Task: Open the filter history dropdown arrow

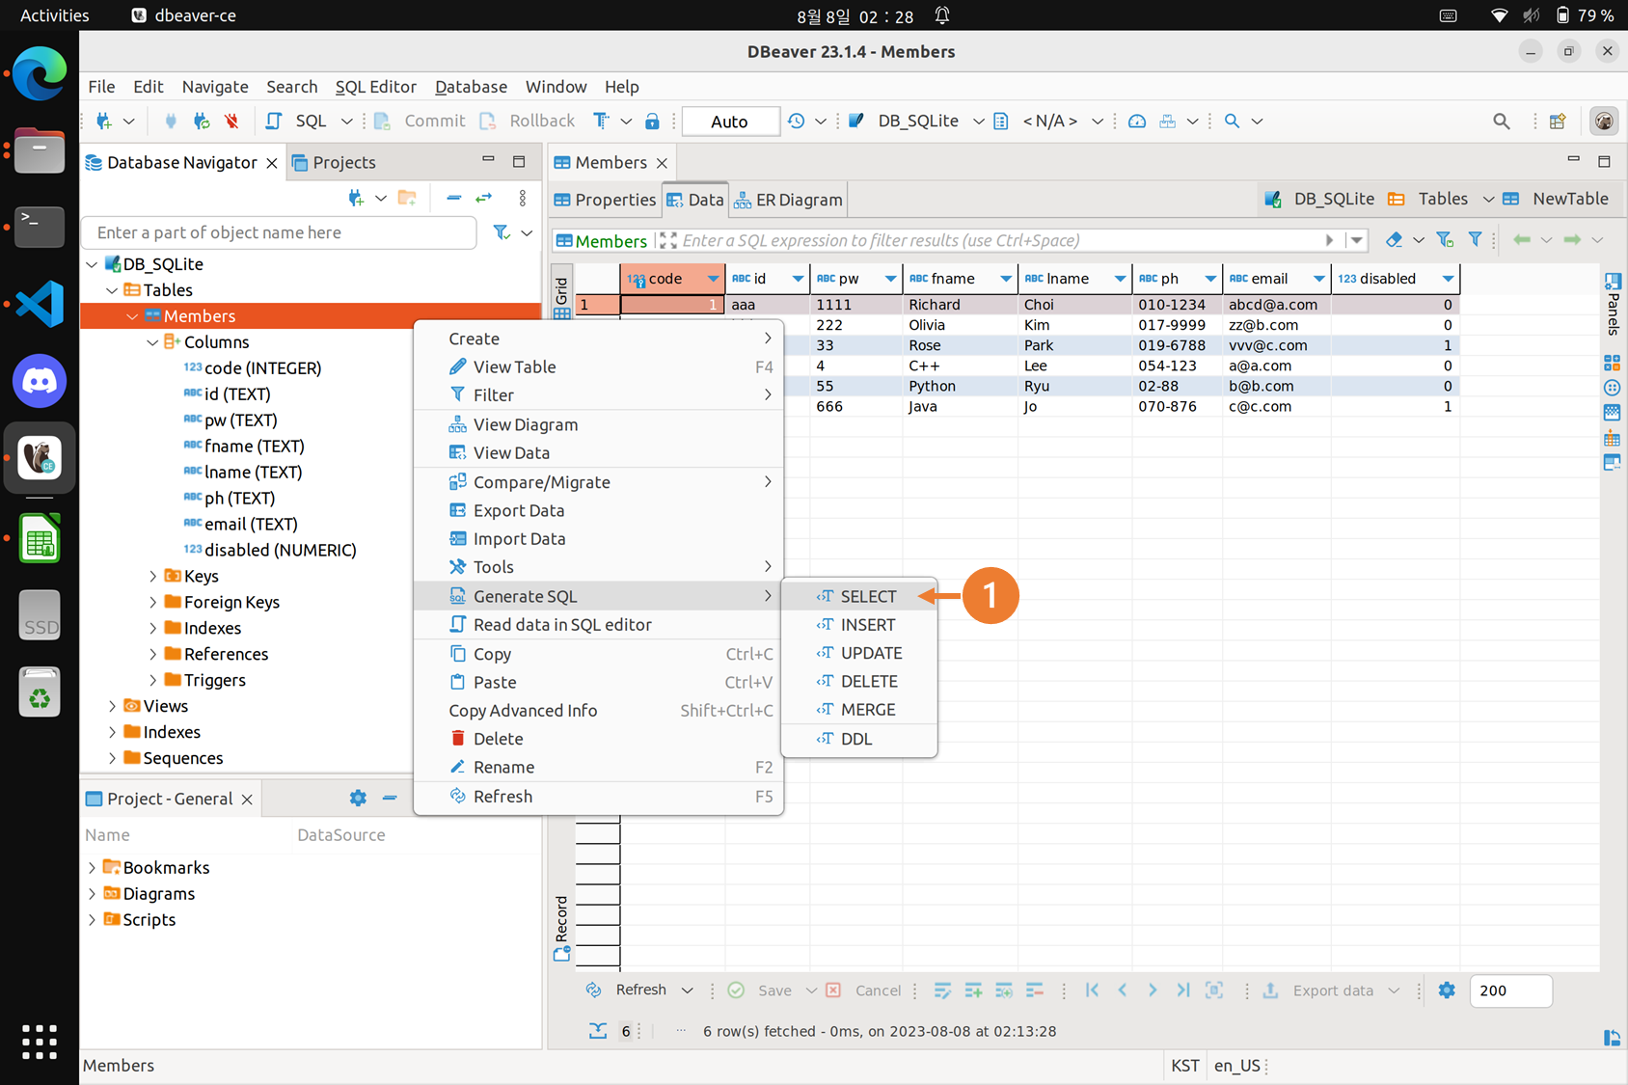Action: (1357, 240)
